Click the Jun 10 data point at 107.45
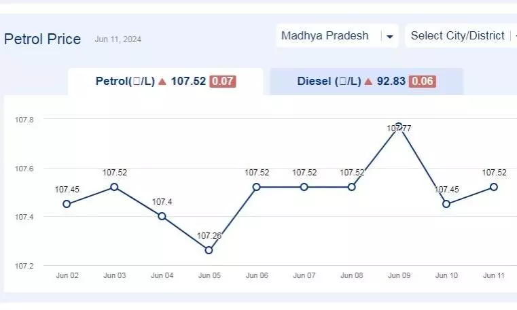The width and height of the screenshot is (517, 310). (x=446, y=204)
